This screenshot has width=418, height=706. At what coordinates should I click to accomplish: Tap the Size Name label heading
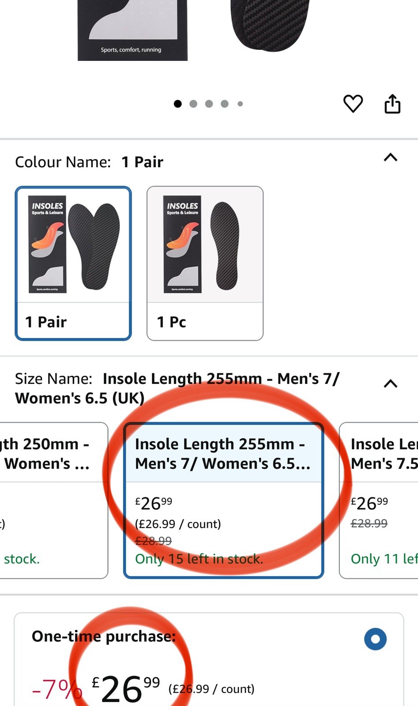[53, 379]
